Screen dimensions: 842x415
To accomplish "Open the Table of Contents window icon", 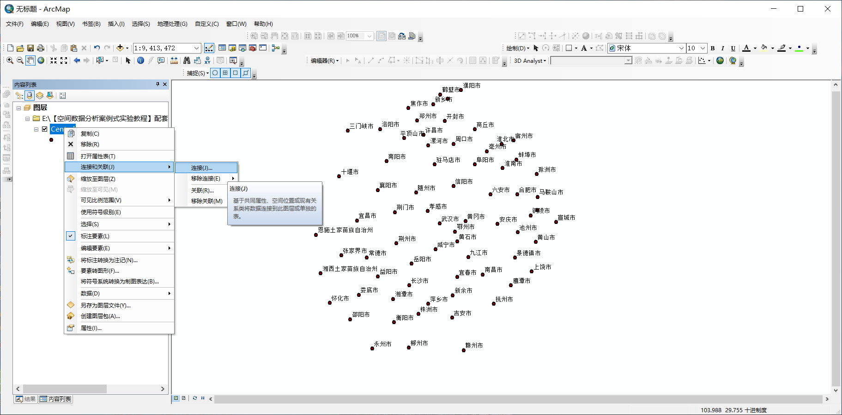I will tap(222, 48).
